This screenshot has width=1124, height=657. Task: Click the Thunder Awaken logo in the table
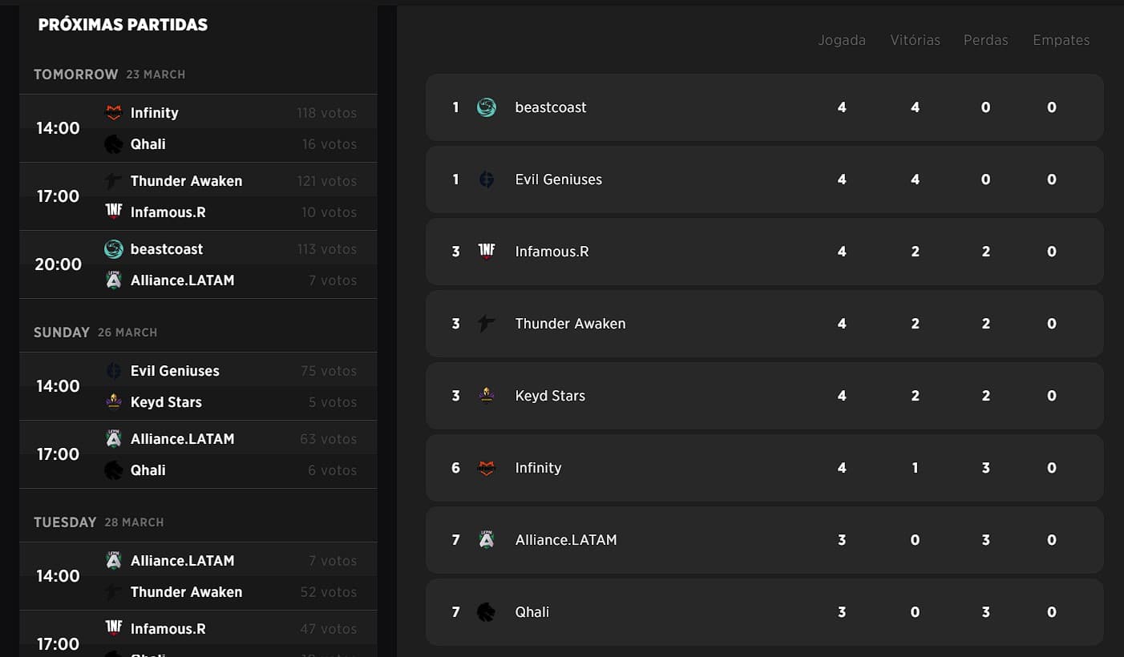(487, 323)
